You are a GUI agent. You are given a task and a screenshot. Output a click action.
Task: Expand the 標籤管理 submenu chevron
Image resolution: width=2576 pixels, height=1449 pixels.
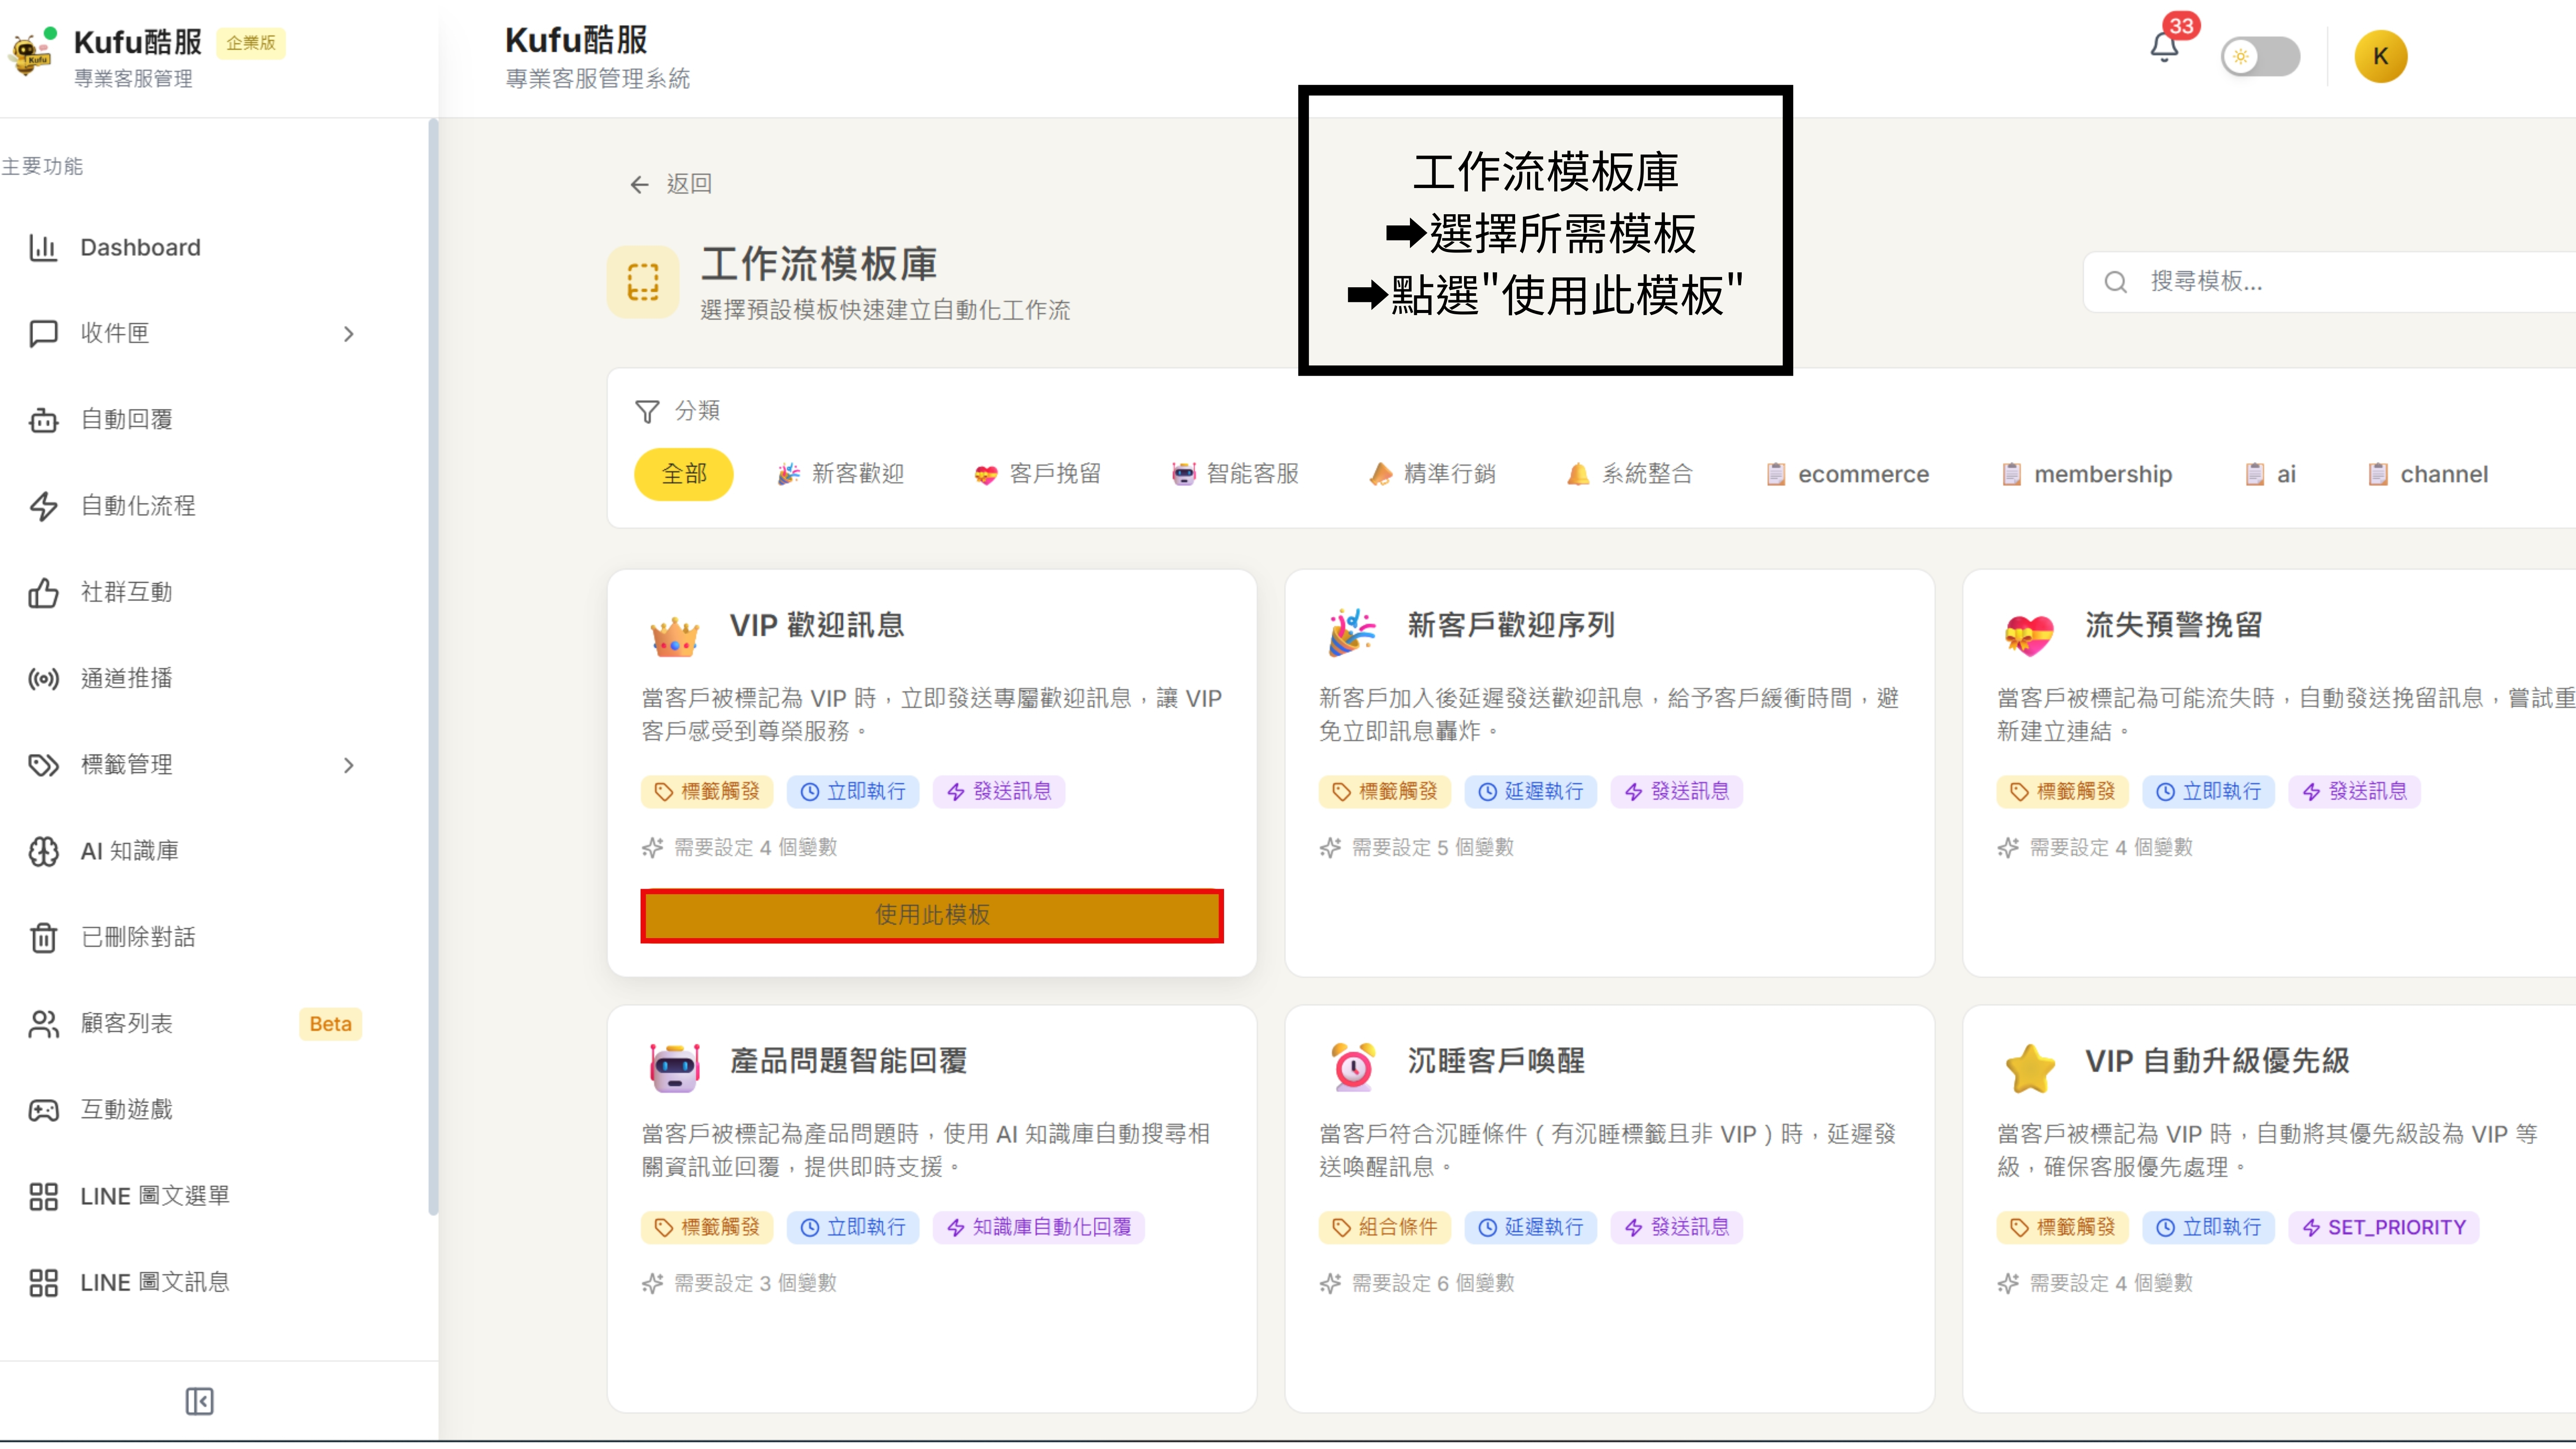coord(348,765)
